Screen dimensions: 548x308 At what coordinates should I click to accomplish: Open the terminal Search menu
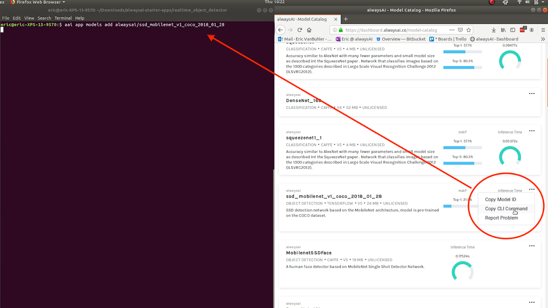coord(44,18)
